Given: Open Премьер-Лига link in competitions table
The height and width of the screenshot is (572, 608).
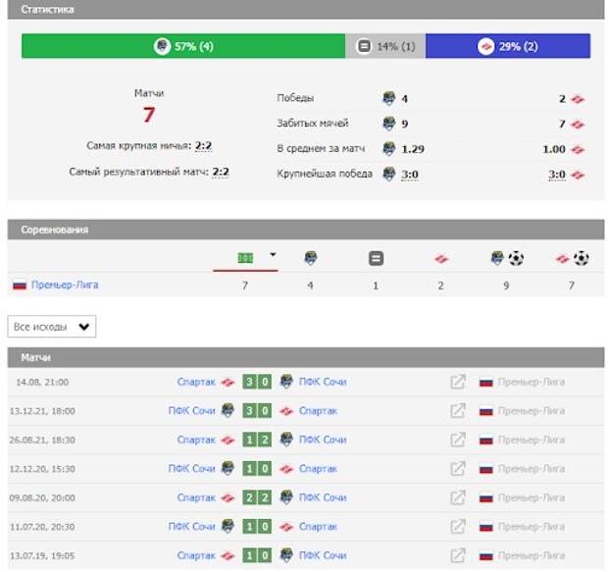Looking at the screenshot, I should [65, 286].
